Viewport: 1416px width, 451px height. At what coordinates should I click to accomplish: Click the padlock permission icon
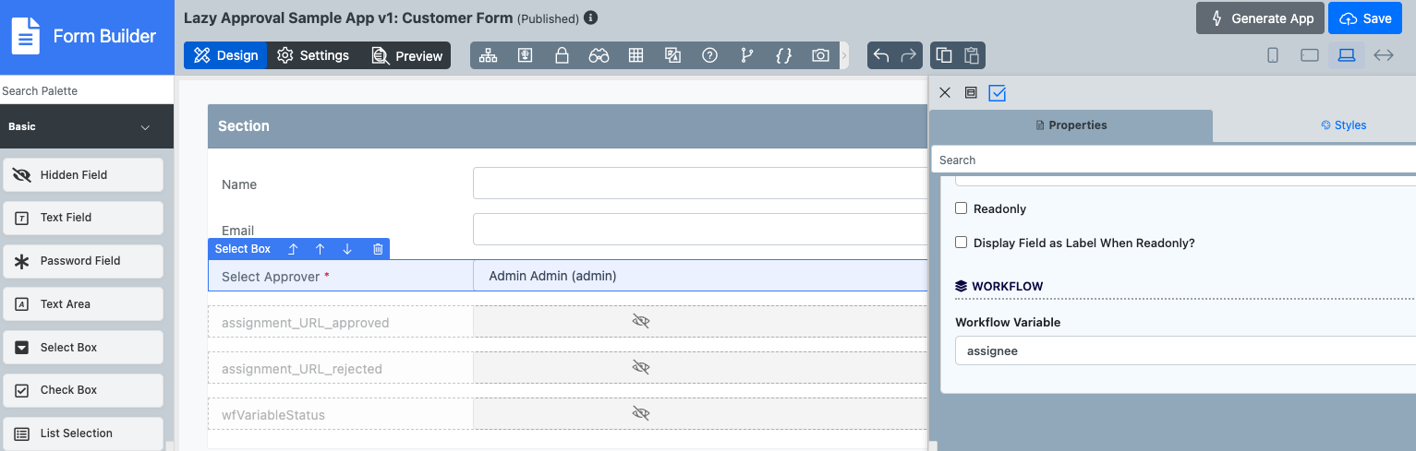(562, 55)
